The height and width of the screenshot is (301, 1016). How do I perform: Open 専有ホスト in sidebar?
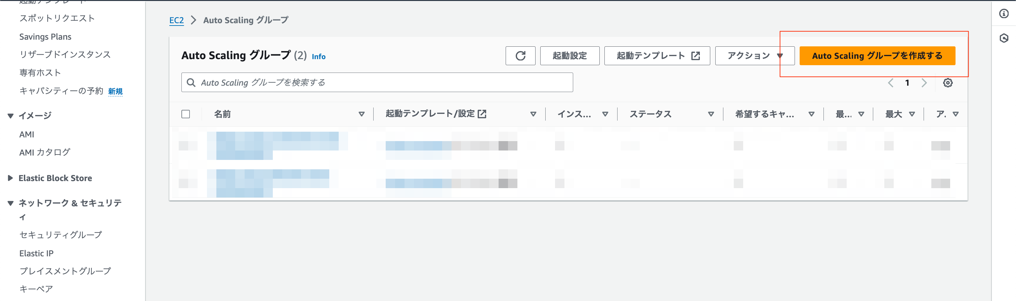click(40, 73)
